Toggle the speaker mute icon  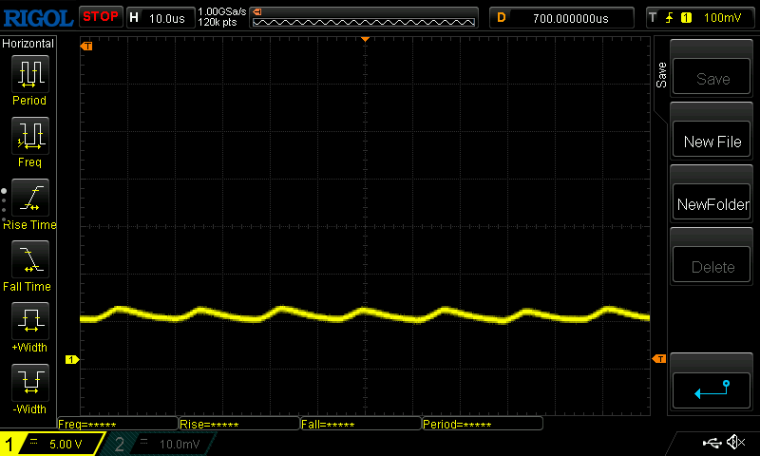click(x=735, y=443)
